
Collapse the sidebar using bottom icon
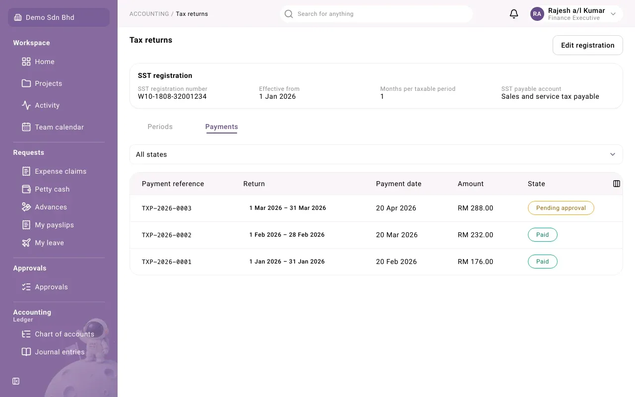(16, 381)
